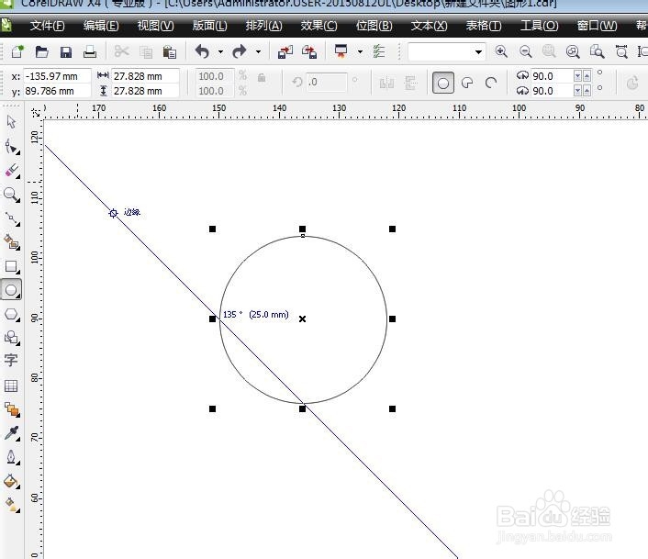Image resolution: width=648 pixels, height=559 pixels.
Task: Open the 文件(F) menu
Action: point(47,26)
